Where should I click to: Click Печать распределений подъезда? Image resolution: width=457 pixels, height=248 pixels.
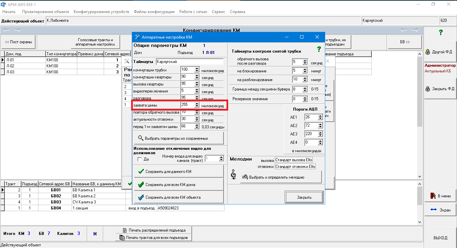click(x=154, y=230)
